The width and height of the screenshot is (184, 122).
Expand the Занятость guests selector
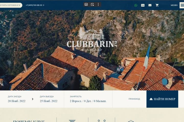[x=88, y=99]
